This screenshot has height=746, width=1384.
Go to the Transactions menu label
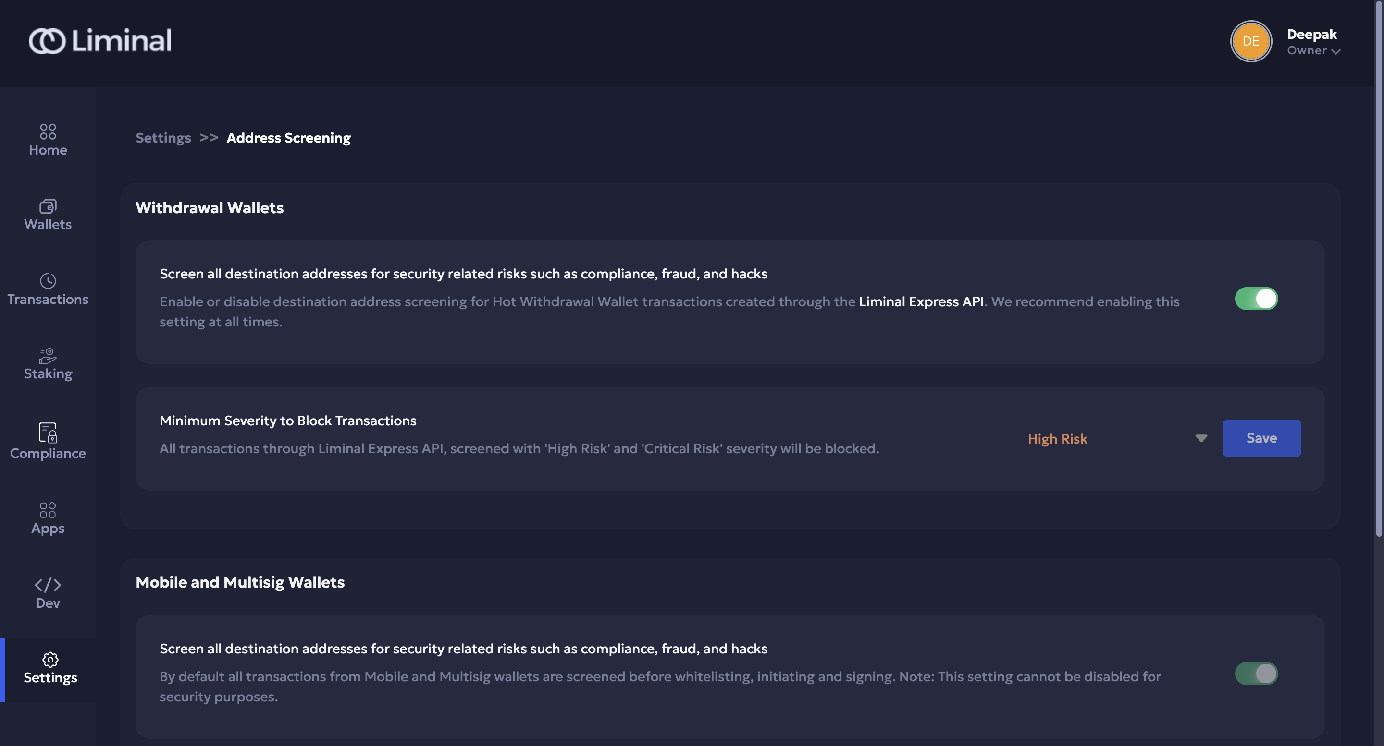pos(48,299)
